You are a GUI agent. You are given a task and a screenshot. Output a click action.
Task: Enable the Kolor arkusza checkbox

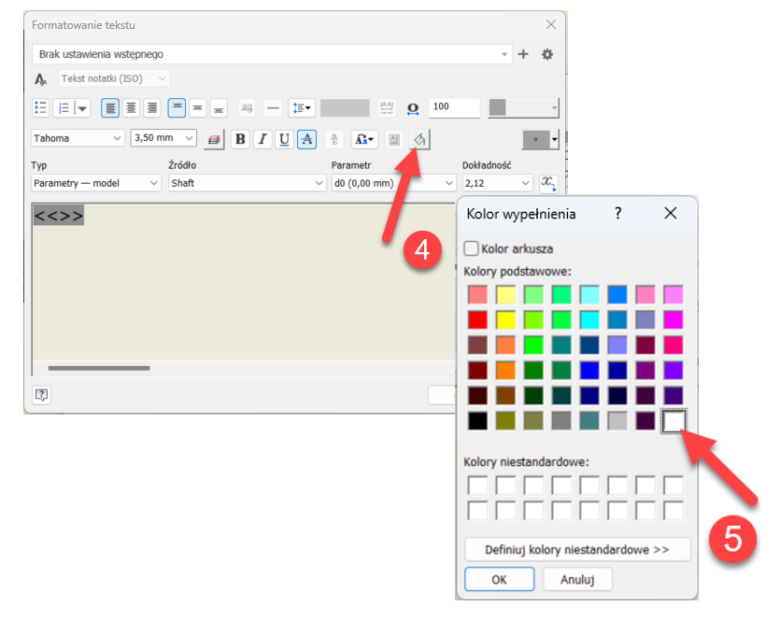[472, 249]
